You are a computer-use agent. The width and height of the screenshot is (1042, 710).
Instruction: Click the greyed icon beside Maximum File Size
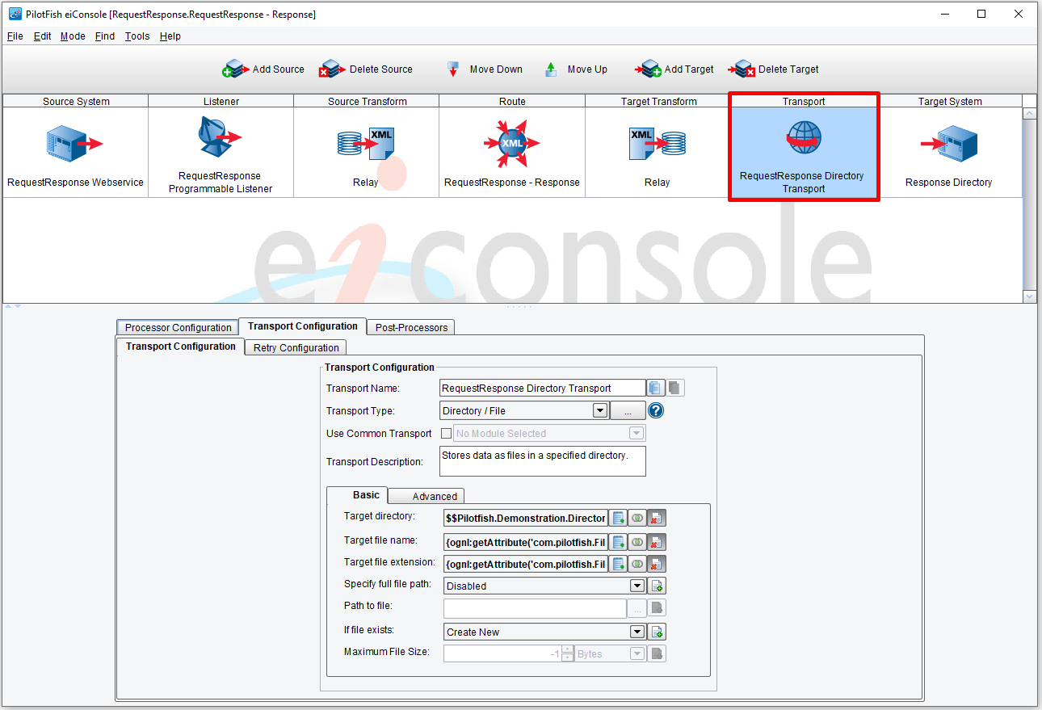(657, 653)
